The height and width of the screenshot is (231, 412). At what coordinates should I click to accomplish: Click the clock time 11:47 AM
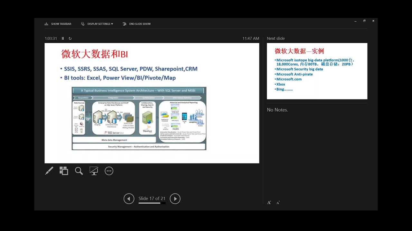(251, 38)
